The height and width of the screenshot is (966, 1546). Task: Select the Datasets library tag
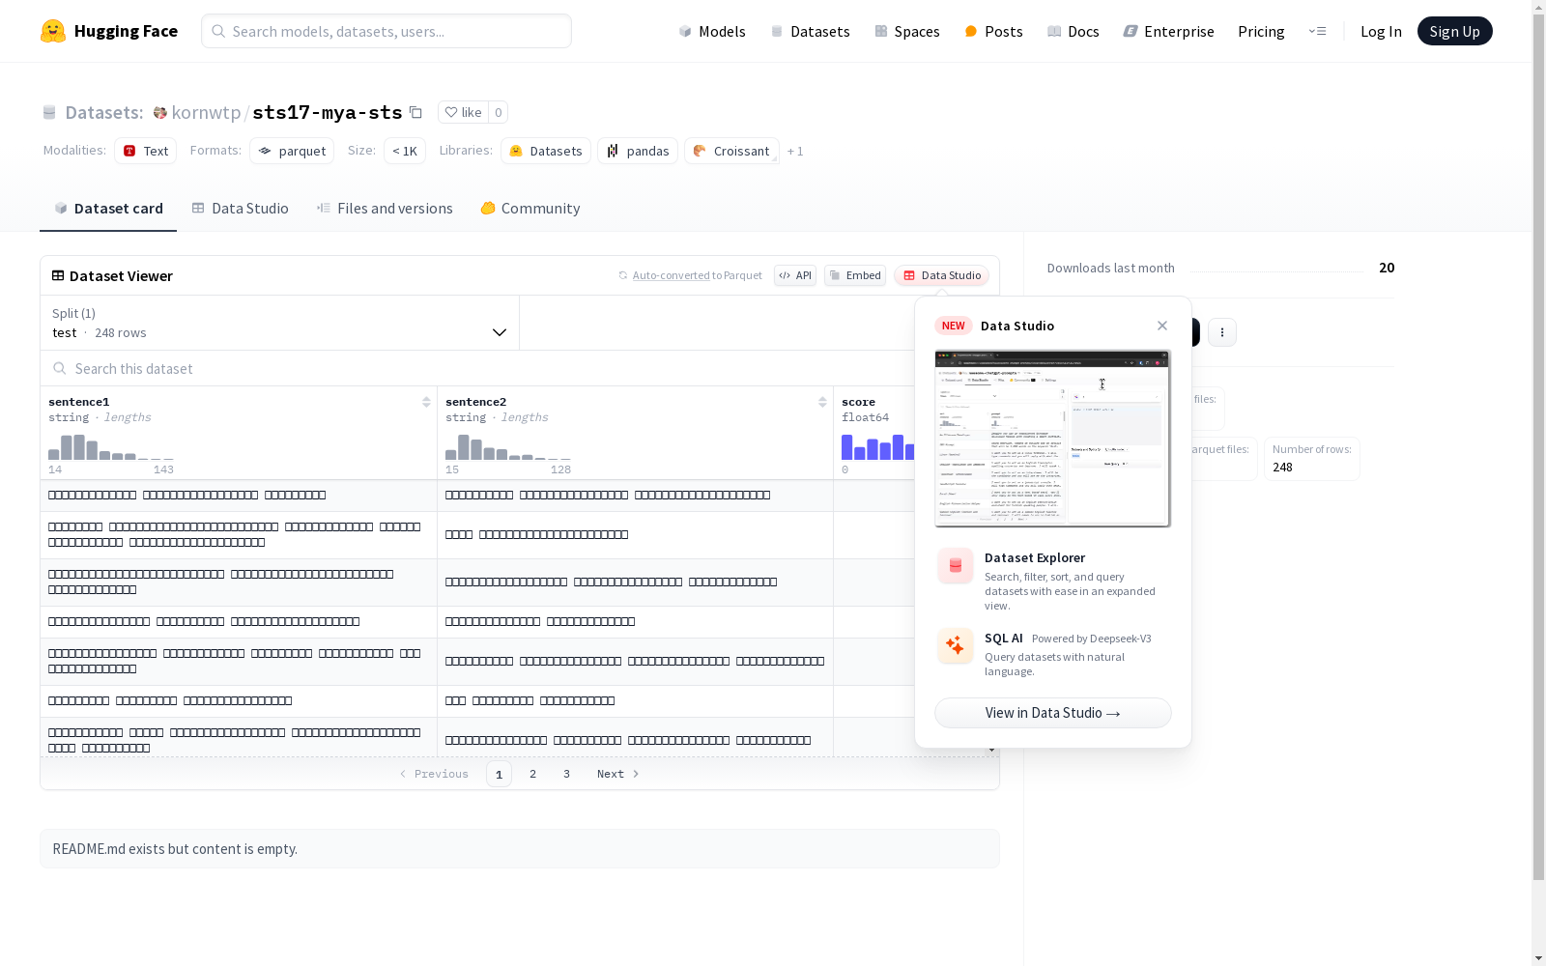pyautogui.click(x=546, y=151)
